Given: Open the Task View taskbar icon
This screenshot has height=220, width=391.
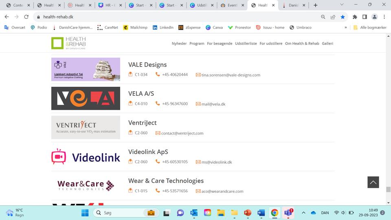Looking at the screenshot, I should pyautogui.click(x=166, y=213).
